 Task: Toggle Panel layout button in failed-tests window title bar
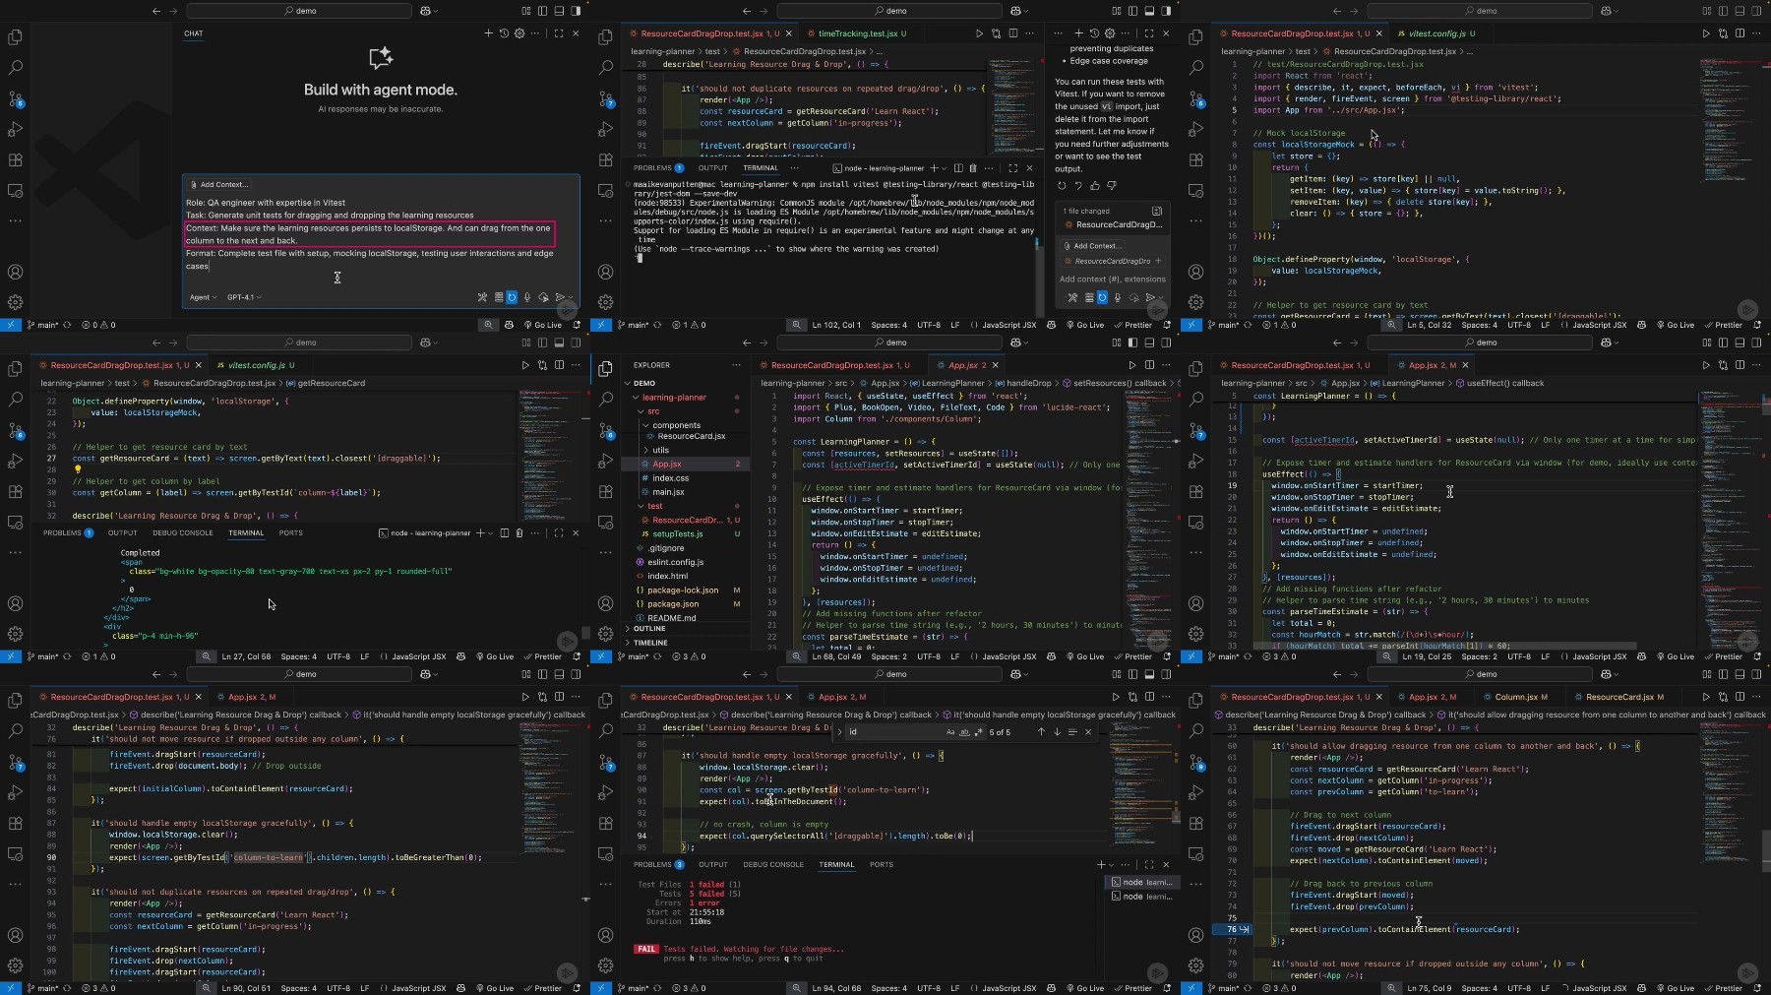pos(1149,674)
